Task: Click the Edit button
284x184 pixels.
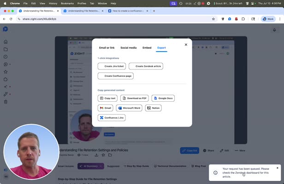Action: click(x=224, y=150)
